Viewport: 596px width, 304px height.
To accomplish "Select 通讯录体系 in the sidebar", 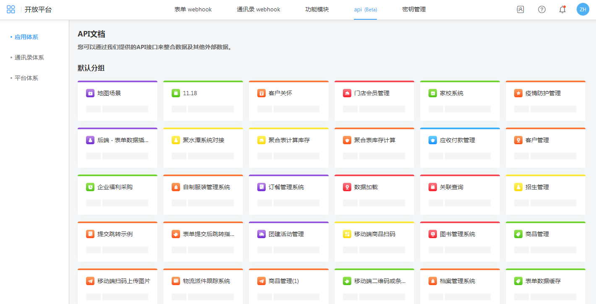I will [x=29, y=57].
